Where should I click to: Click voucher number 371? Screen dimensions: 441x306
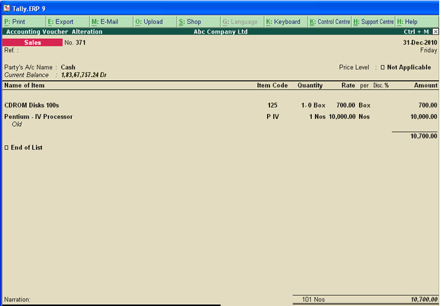pos(81,42)
